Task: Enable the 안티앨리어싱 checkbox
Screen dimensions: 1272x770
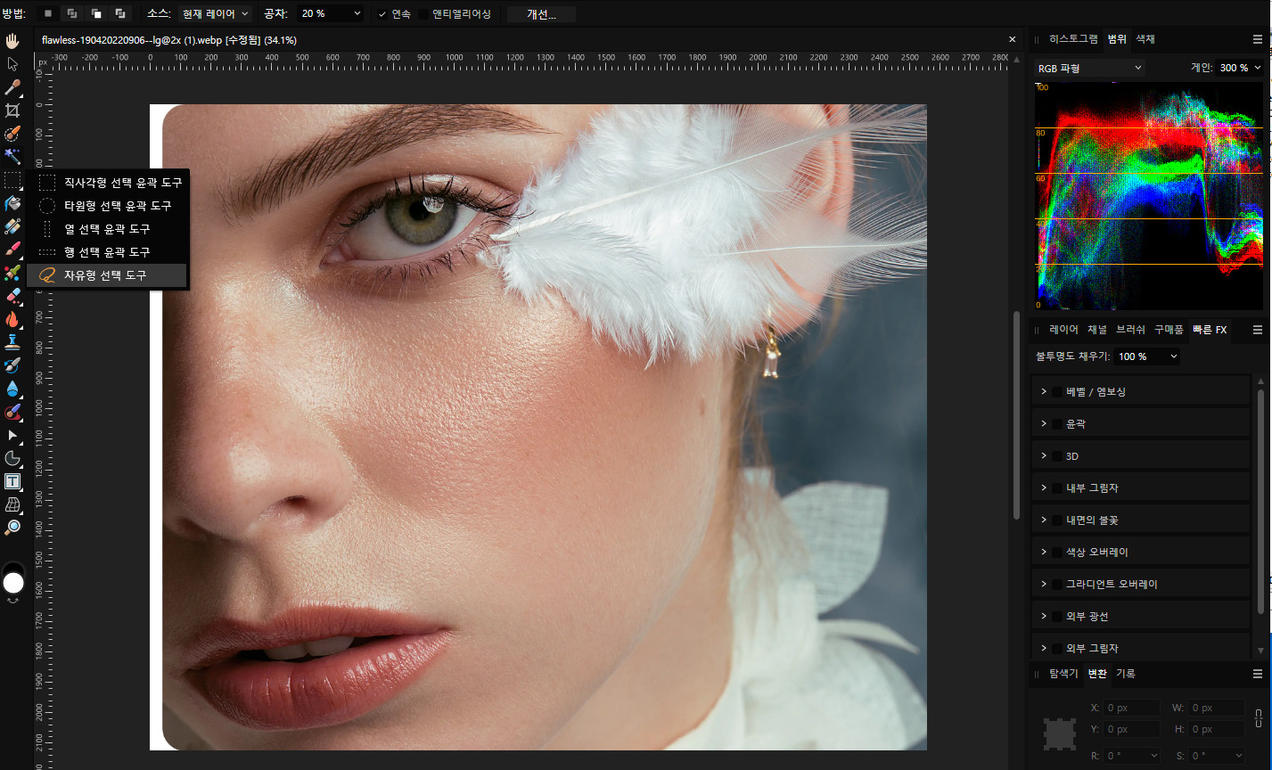Action: pos(423,14)
